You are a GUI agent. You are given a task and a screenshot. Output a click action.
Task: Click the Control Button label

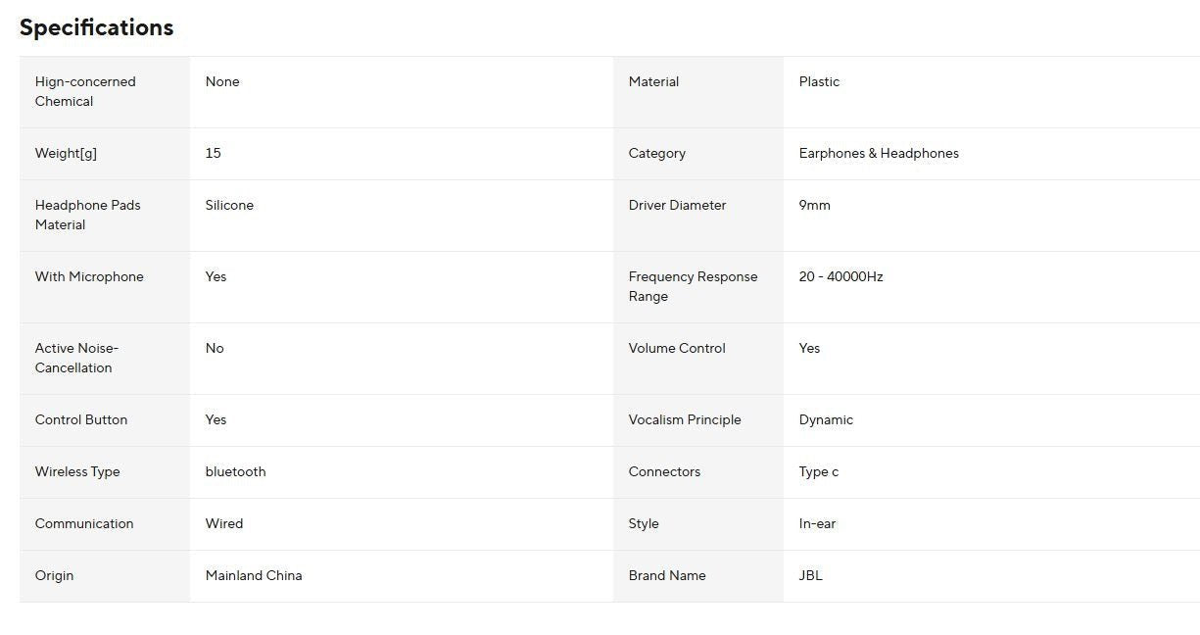point(81,419)
